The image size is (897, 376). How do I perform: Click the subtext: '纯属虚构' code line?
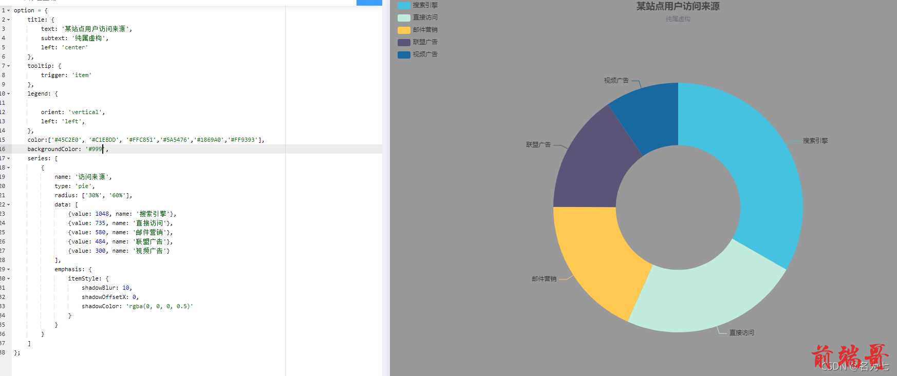coord(74,38)
